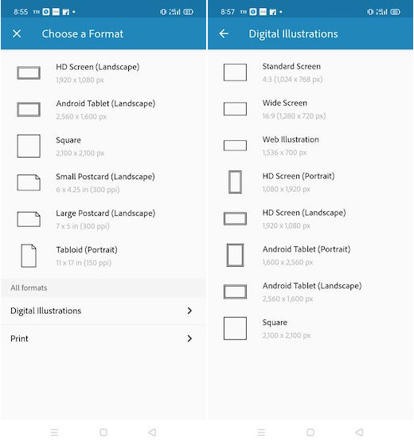Tap 'HD Screen (Landscape)' label in Choose a Format
414x446 pixels.
tap(97, 67)
